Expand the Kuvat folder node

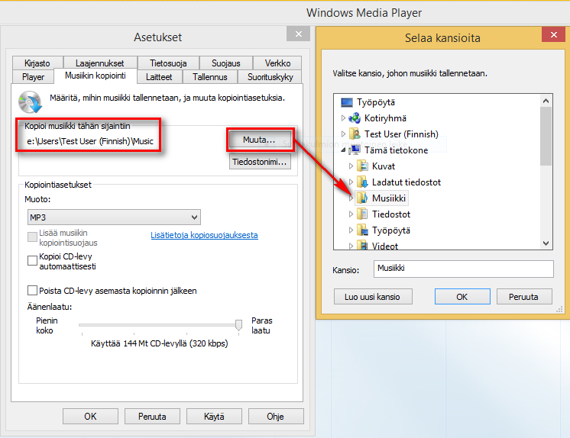(x=351, y=166)
